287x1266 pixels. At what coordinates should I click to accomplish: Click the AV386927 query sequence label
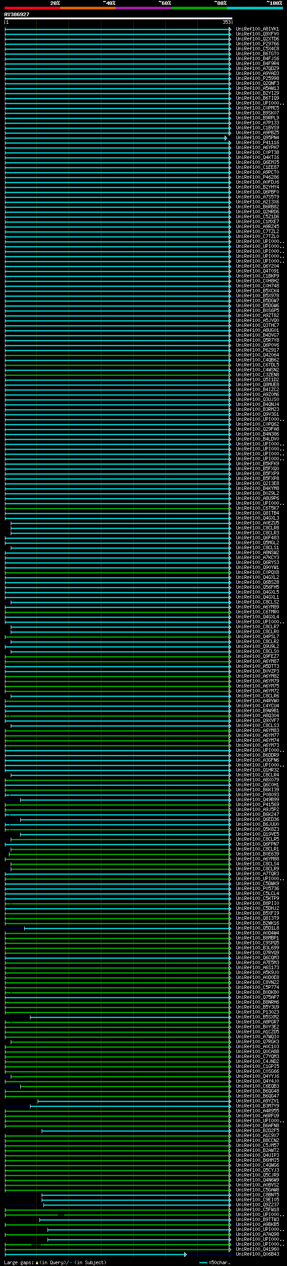coord(17,15)
